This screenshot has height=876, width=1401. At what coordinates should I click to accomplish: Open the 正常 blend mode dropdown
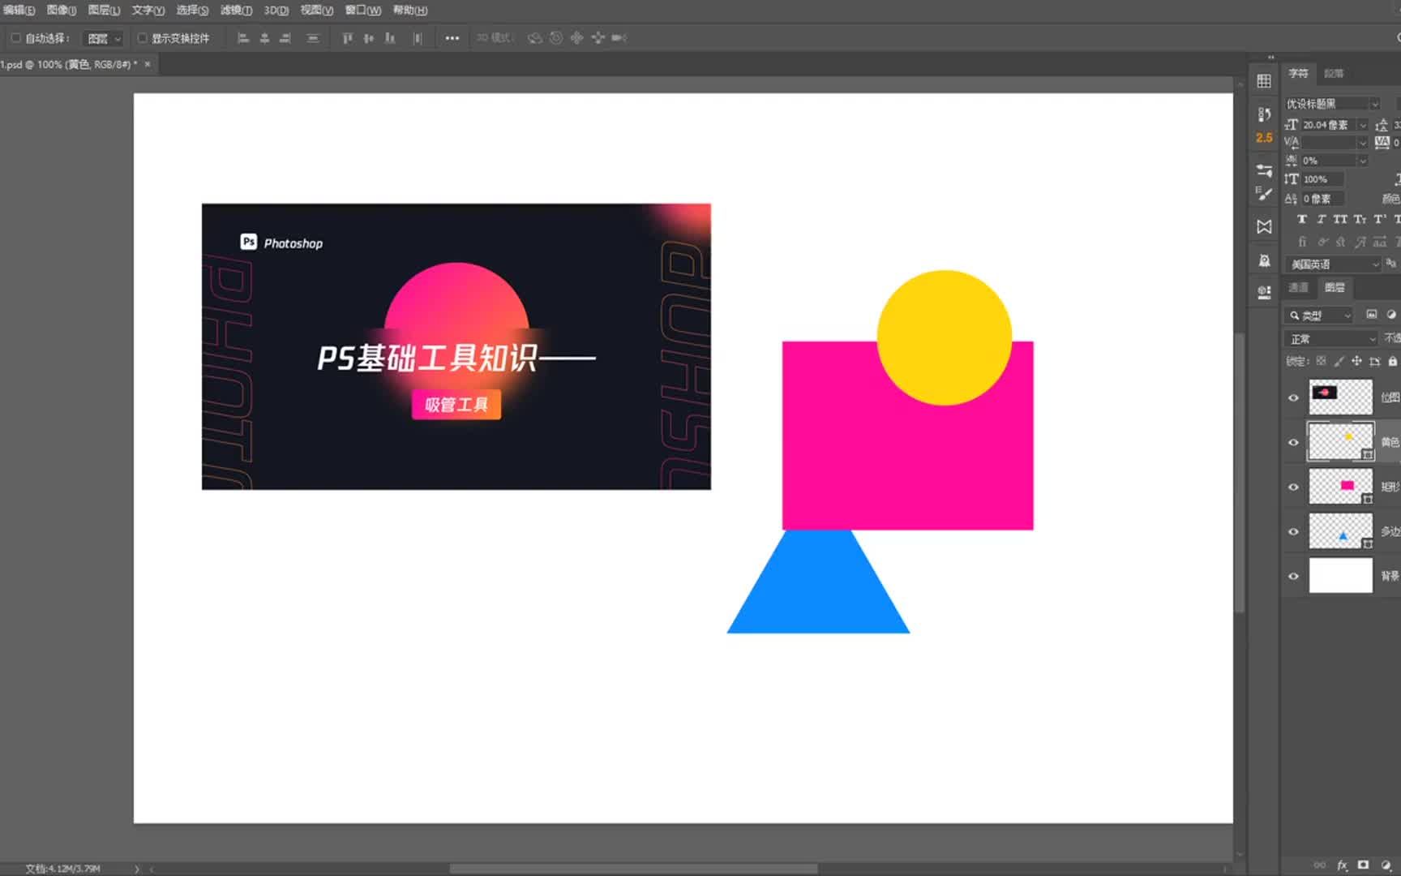[1332, 339]
